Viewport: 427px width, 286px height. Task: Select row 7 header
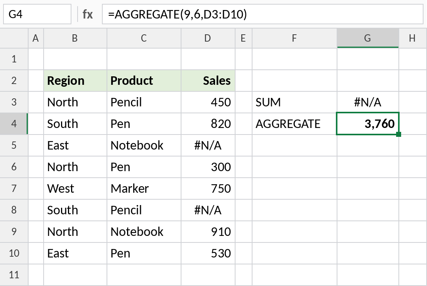[x=14, y=188]
